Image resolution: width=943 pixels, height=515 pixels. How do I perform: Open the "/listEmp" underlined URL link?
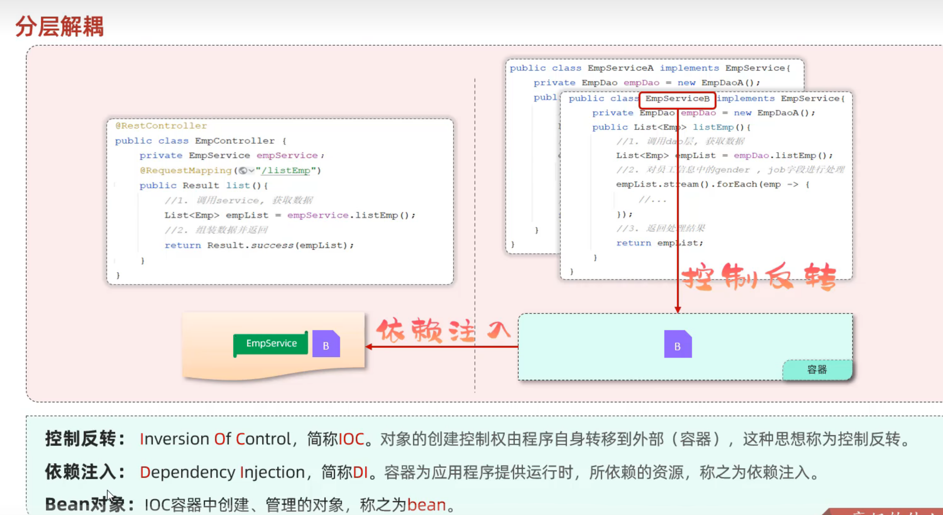286,171
